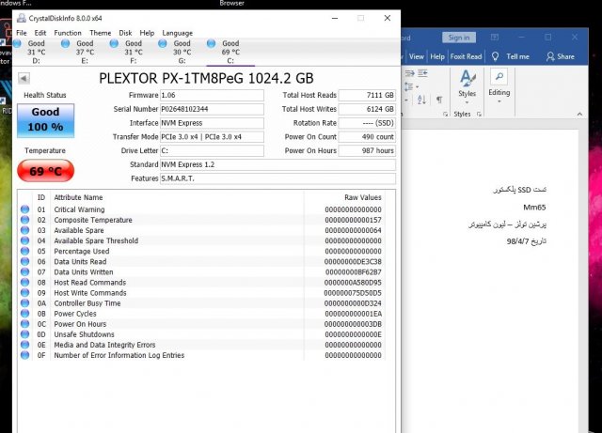Click the previous disk arrow button
This screenshot has height=433, width=602.
tap(24, 77)
